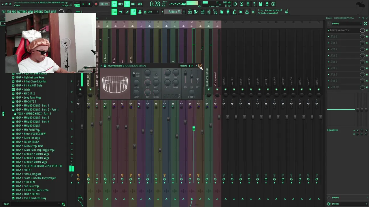Open the channel rack view icon
This screenshot has width=369, height=207.
tap(203, 12)
